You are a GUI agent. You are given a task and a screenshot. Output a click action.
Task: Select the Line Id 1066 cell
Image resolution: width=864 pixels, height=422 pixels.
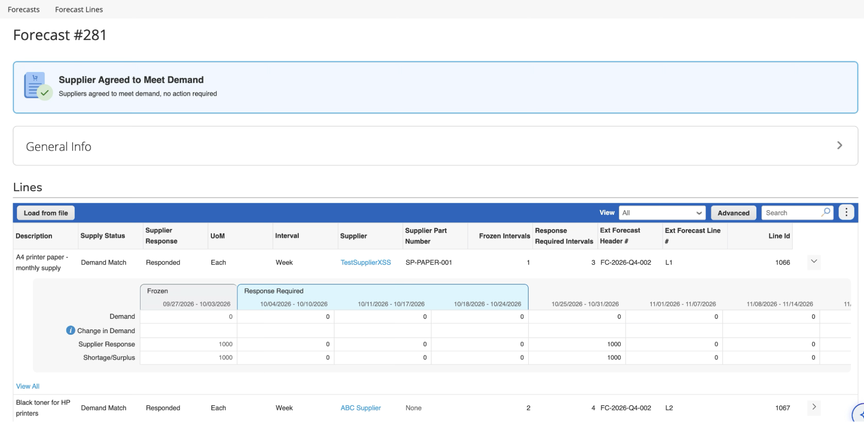click(782, 262)
